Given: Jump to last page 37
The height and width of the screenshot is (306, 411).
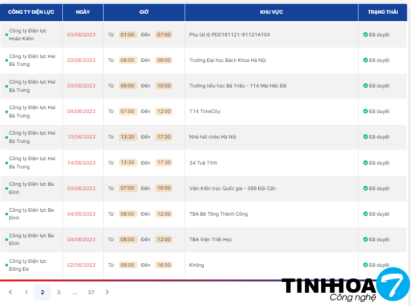Looking at the screenshot, I should tap(91, 292).
